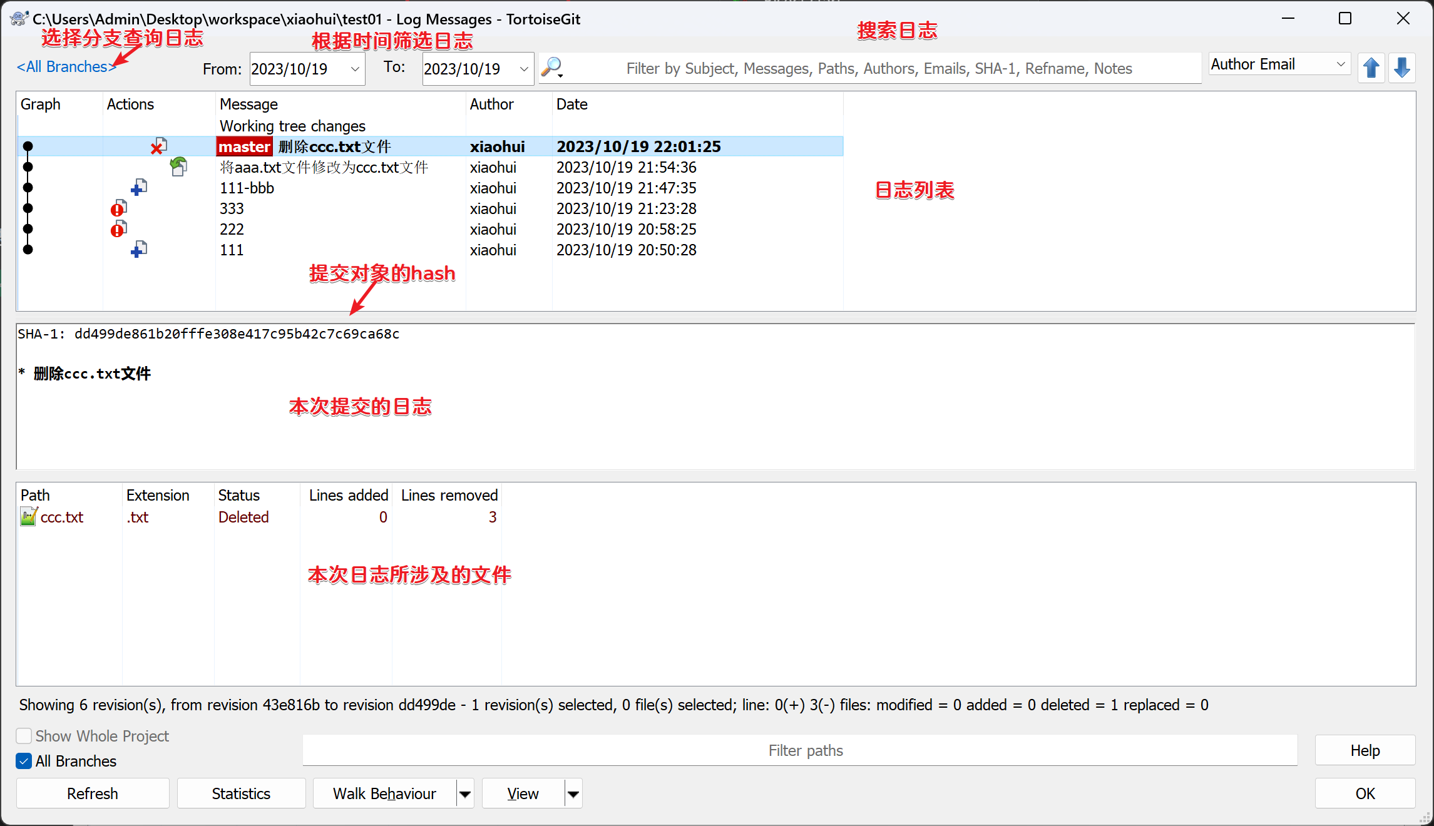
Task: Open the From date dropdown
Action: coord(355,69)
